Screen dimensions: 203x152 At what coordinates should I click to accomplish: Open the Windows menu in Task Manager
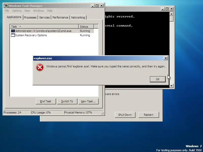(x=39, y=11)
